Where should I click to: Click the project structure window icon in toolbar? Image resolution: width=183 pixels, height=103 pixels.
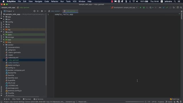[x=178, y=8]
